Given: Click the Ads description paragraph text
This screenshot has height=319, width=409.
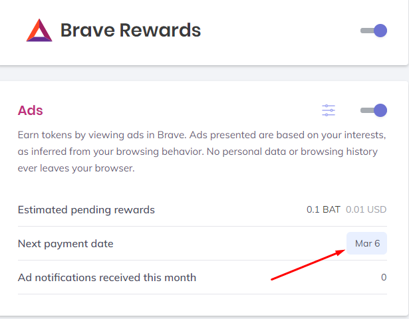Looking at the screenshot, I should pyautogui.click(x=200, y=152).
